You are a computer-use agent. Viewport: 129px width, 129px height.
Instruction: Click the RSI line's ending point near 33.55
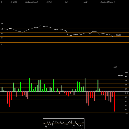pos(114,36)
